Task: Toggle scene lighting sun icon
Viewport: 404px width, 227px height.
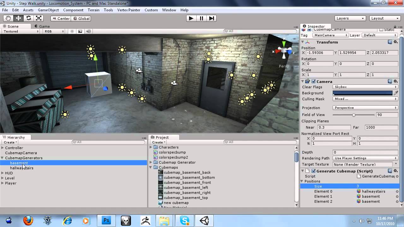Action: click(x=72, y=31)
